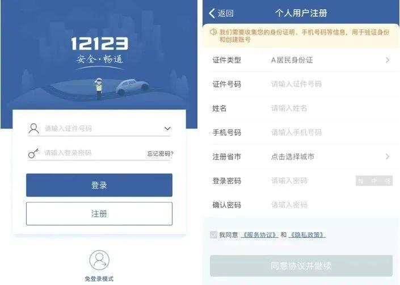Tap the 免登录模式 guest mode icon

point(99,260)
